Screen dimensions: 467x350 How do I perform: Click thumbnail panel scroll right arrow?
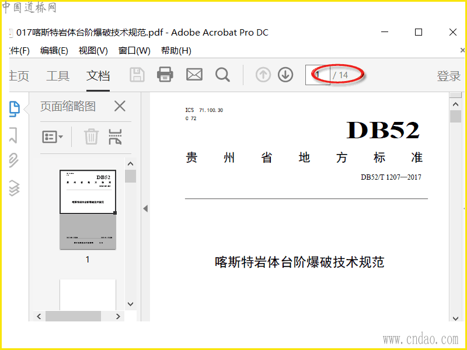point(118,316)
